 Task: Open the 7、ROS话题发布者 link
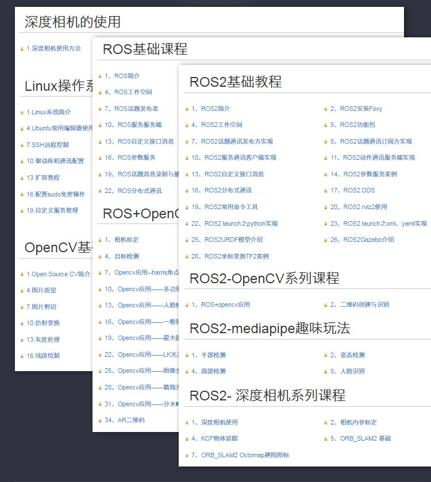pyautogui.click(x=131, y=109)
